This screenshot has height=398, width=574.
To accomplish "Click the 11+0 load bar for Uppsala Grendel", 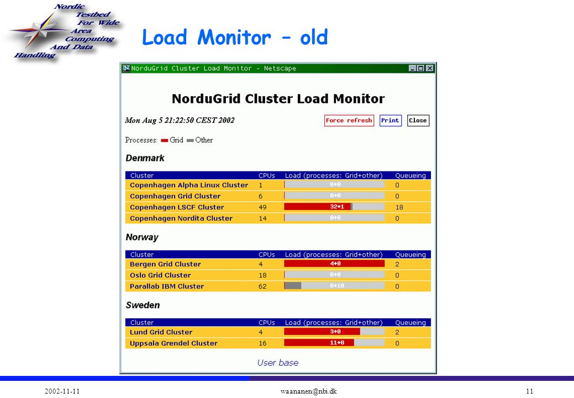I will (334, 343).
